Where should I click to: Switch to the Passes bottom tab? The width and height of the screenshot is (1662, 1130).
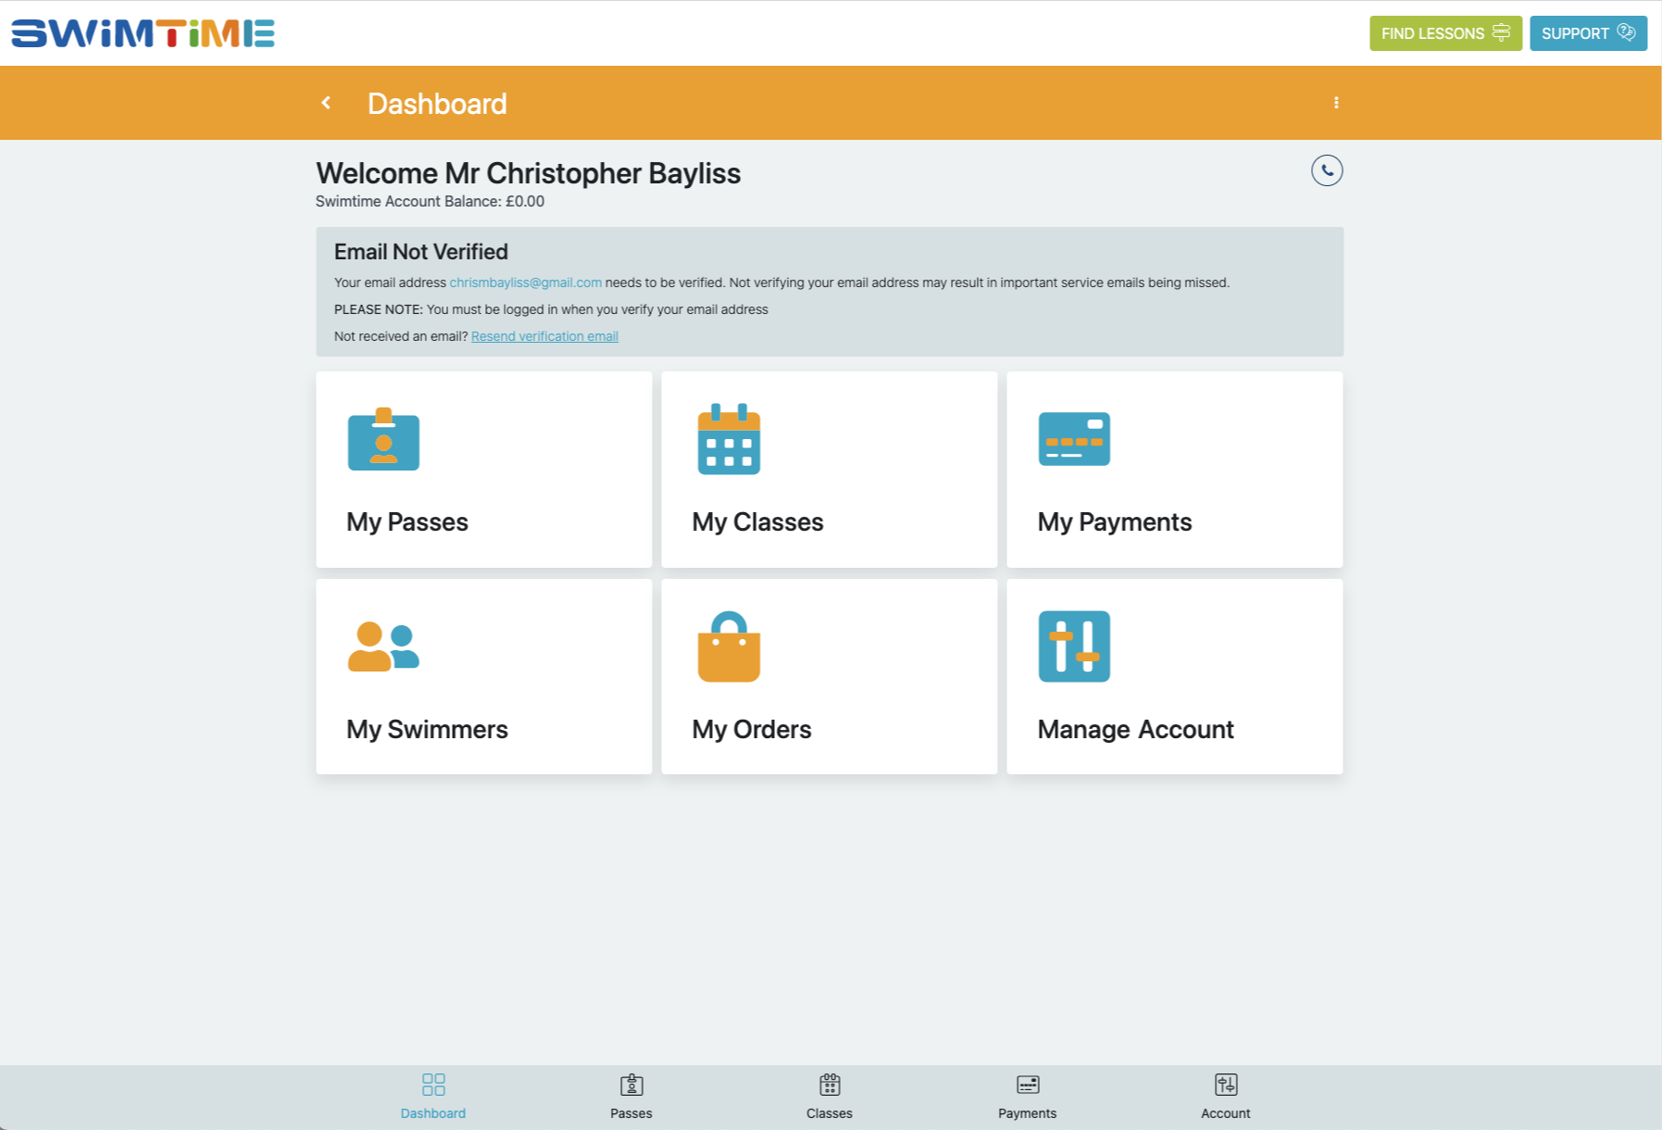click(631, 1097)
